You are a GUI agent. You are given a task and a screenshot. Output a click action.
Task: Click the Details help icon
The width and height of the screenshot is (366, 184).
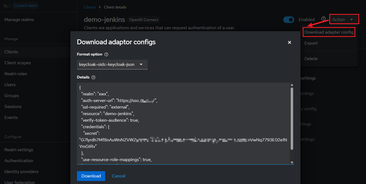(93, 77)
